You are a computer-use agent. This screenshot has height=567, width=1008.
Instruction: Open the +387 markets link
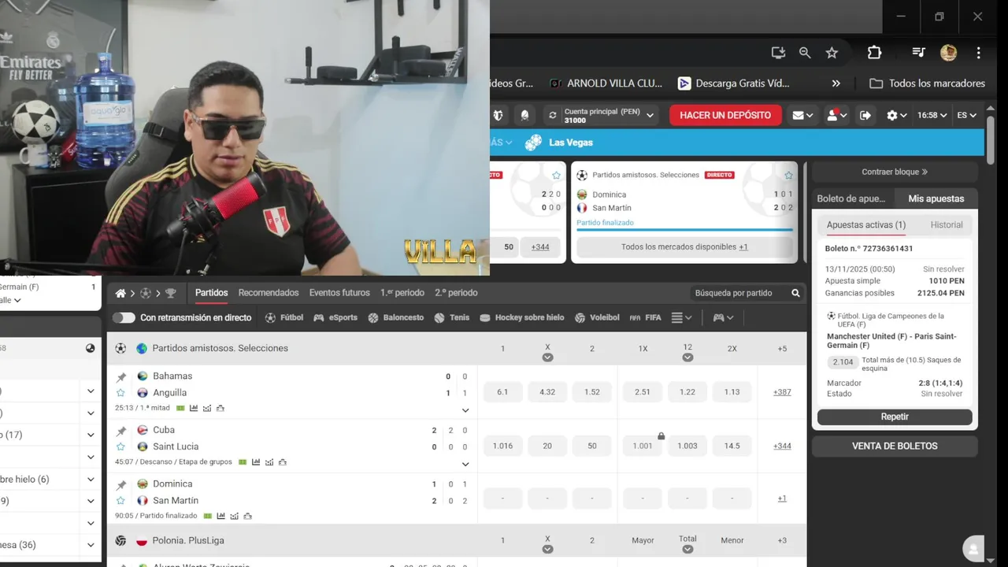coord(782,392)
